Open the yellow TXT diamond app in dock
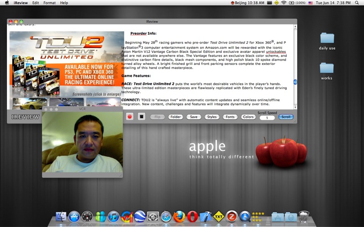The image size is (364, 227). coord(219,217)
